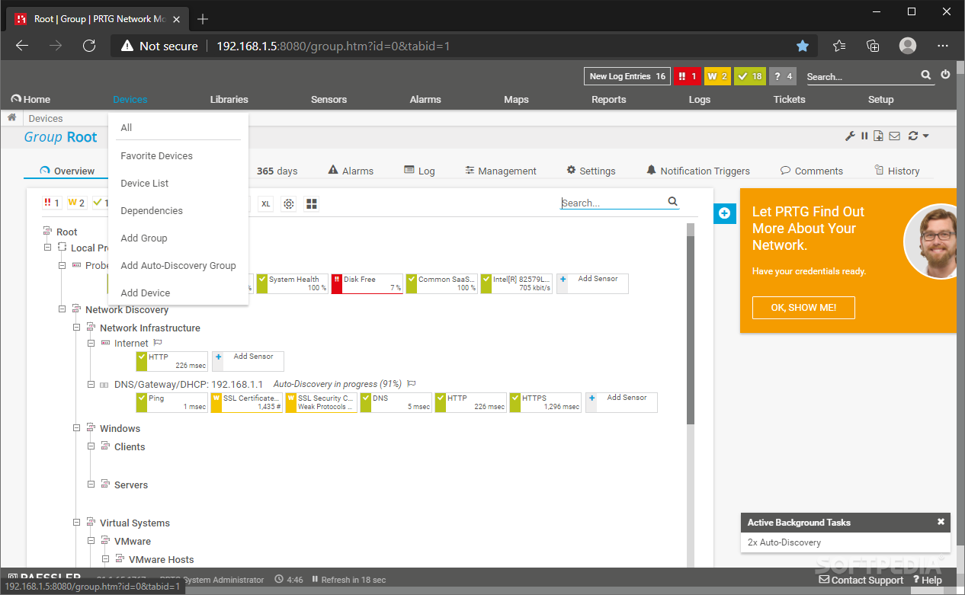This screenshot has height=595, width=965.
Task: Click the Root group icon in tree
Action: tap(47, 232)
